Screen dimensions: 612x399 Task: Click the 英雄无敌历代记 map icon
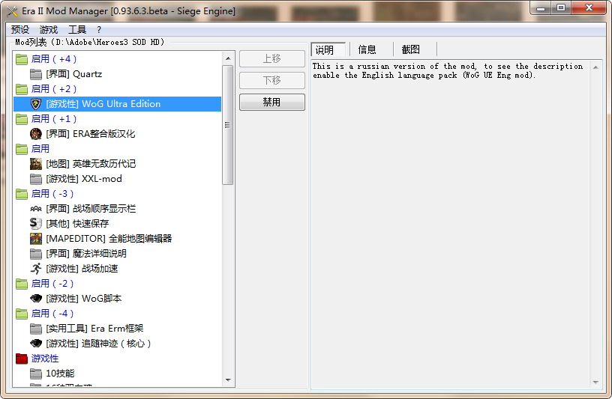[x=36, y=164]
